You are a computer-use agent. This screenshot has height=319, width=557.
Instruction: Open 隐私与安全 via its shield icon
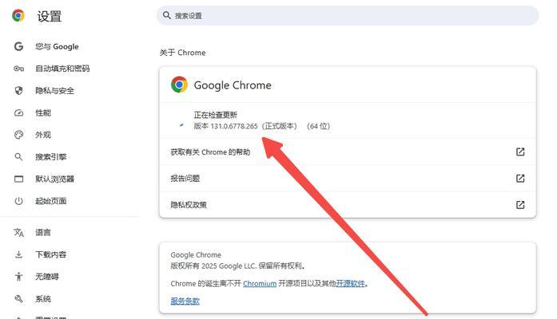(19, 90)
